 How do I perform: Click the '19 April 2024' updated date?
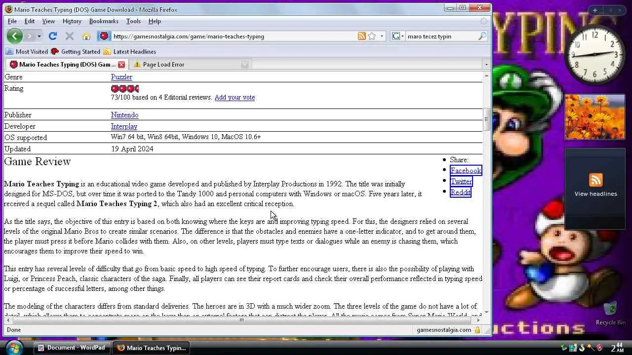(132, 149)
